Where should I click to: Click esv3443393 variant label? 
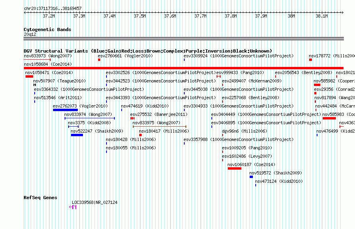click(161, 98)
